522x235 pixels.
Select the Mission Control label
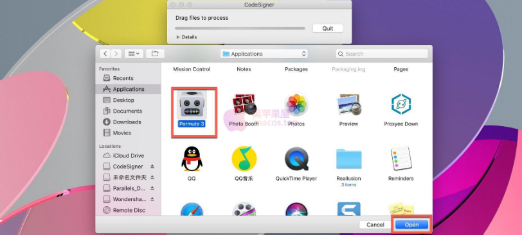(x=192, y=69)
